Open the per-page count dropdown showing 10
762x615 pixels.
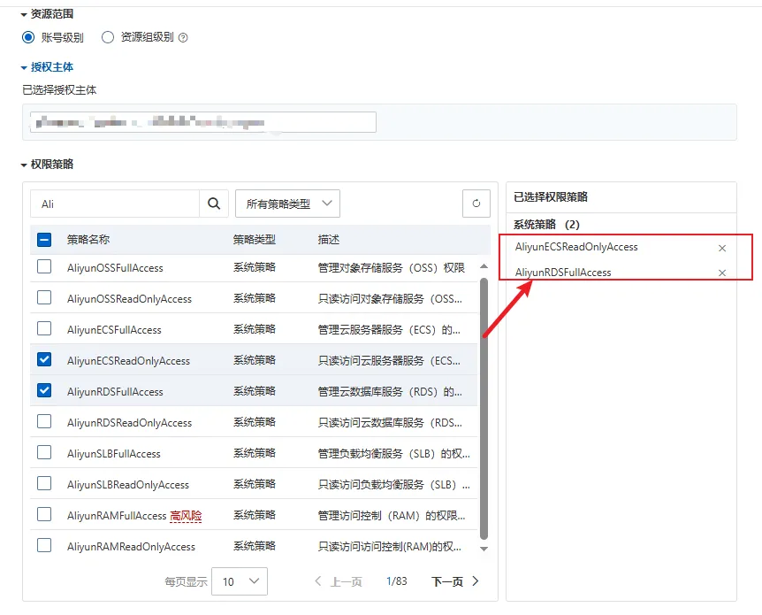240,581
